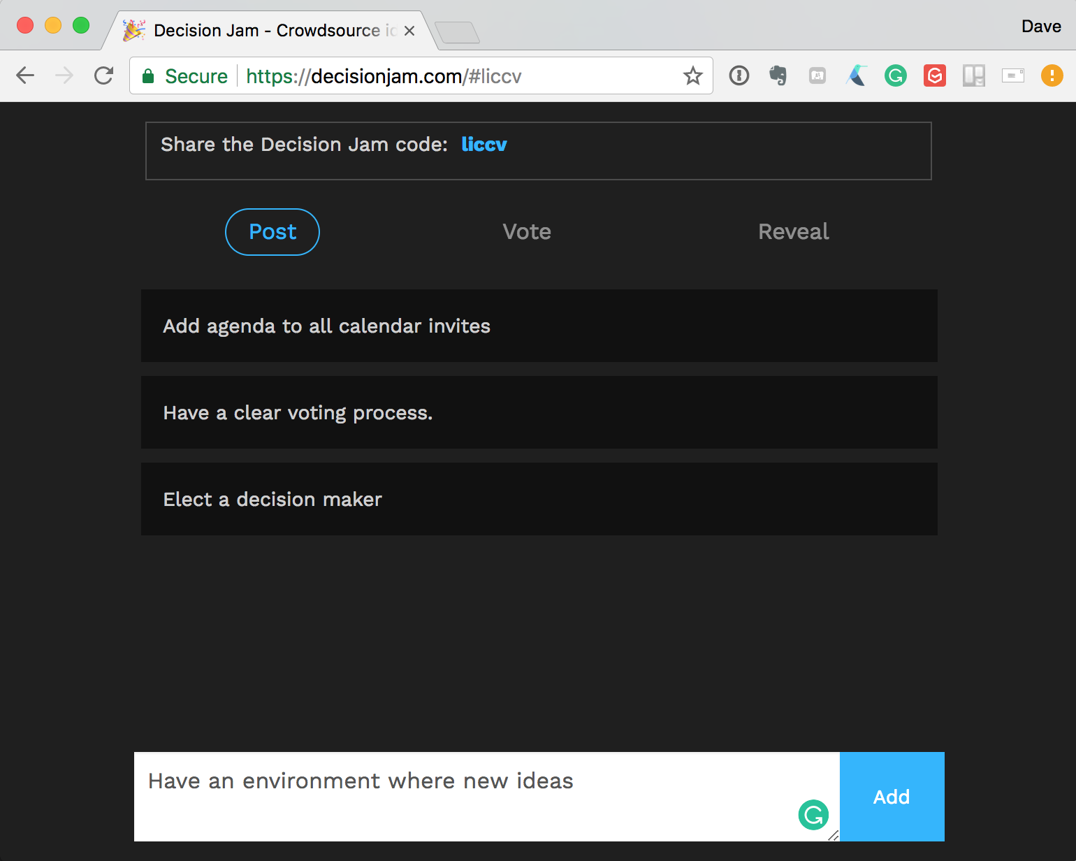Go back to the previous page
This screenshot has height=861, width=1076.
click(25, 75)
